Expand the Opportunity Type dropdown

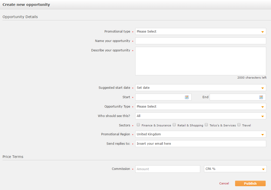(200, 107)
